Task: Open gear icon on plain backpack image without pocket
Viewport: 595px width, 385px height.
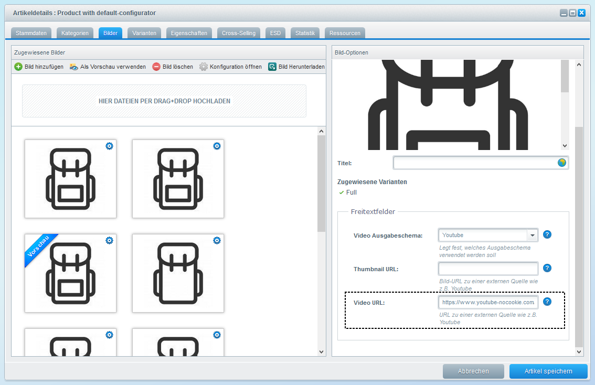Action: [x=217, y=240]
